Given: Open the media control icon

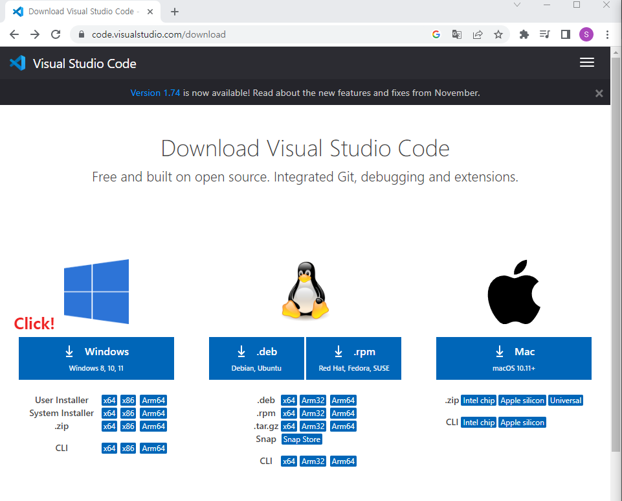Looking at the screenshot, I should [544, 34].
